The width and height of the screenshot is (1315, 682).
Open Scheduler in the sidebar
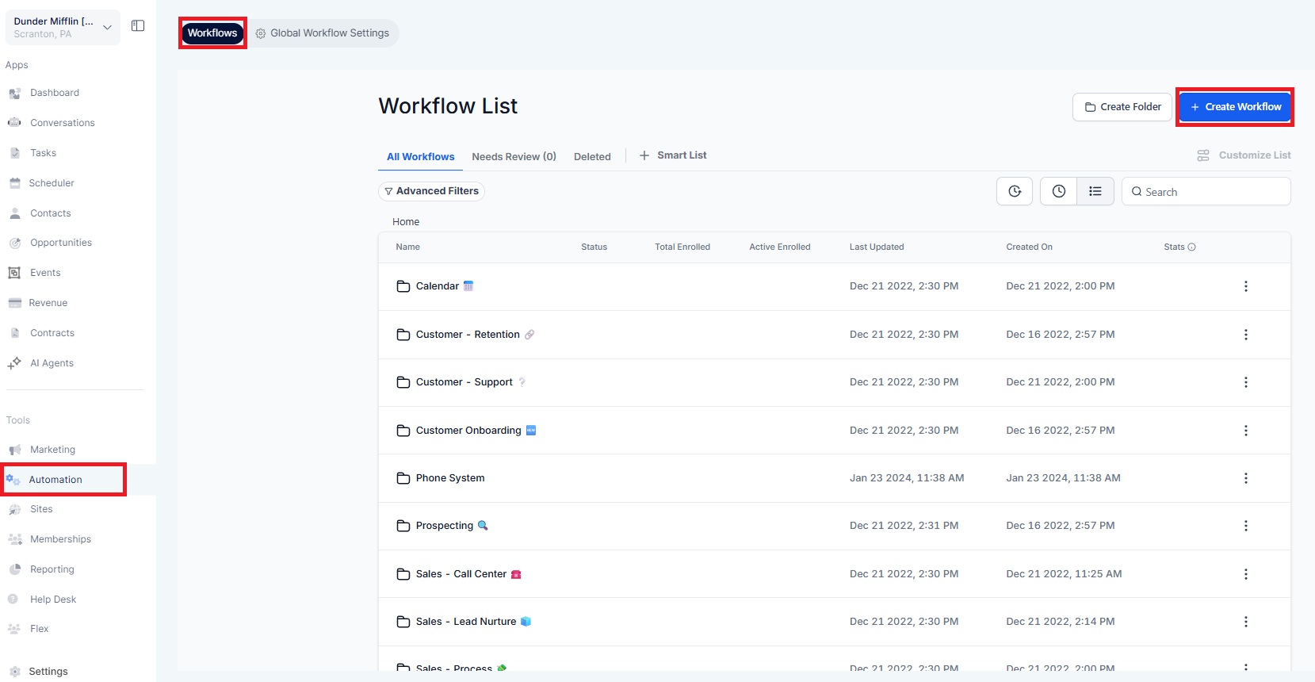52,183
